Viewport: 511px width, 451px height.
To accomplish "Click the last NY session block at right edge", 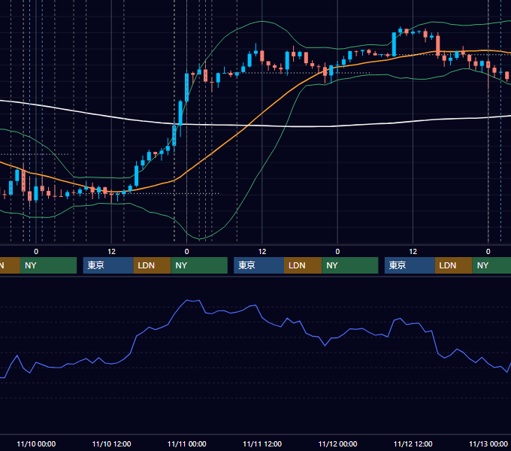I will 491,265.
